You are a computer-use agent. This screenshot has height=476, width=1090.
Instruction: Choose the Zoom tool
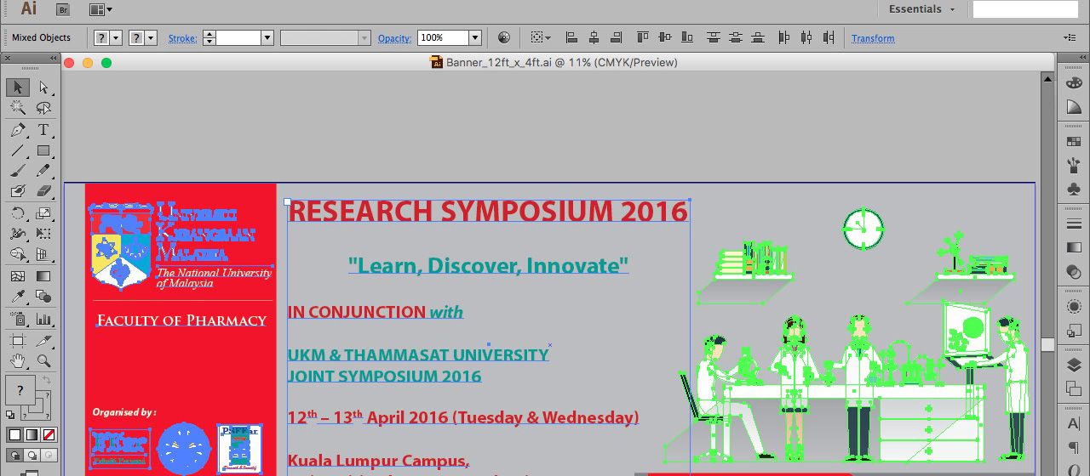[43, 361]
